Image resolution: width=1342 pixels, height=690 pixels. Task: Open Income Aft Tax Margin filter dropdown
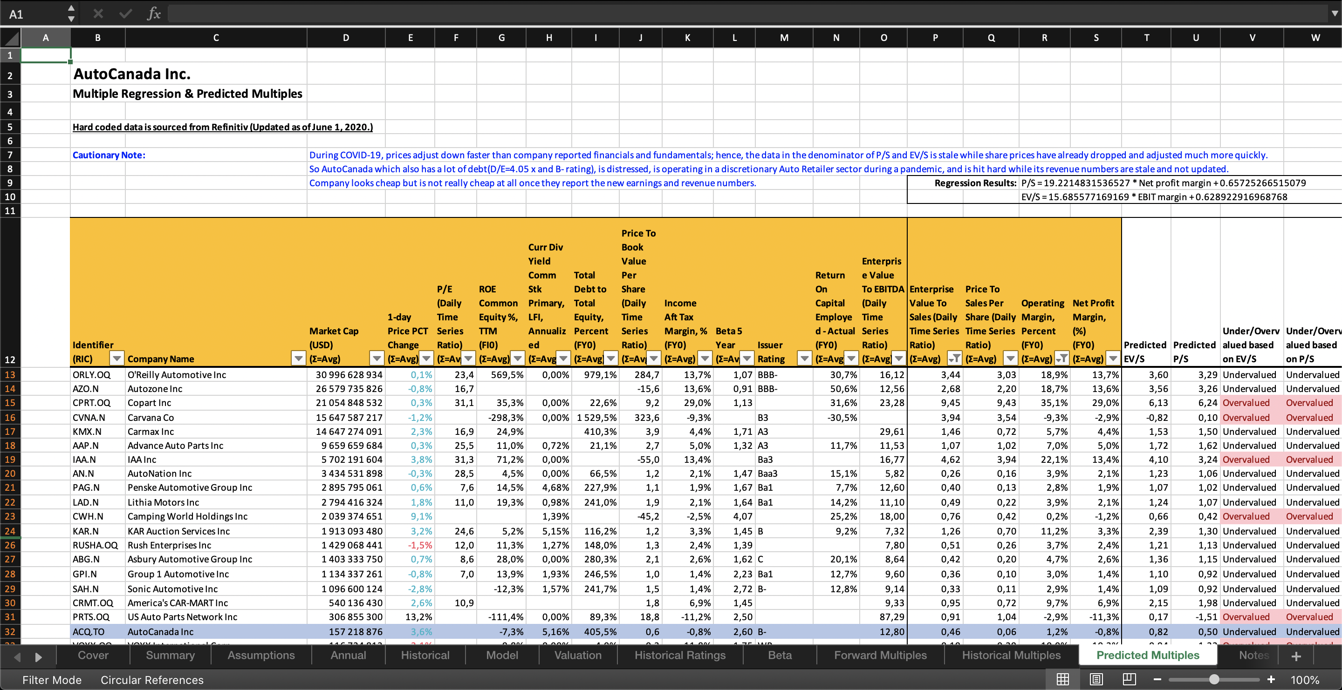pos(705,358)
